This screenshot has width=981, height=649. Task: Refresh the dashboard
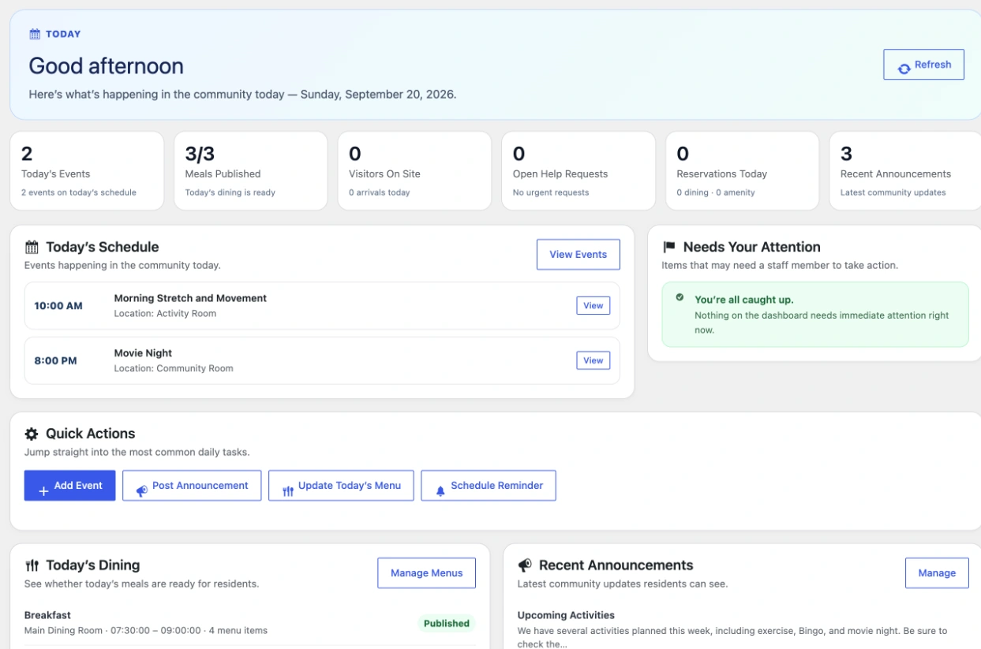click(x=923, y=65)
